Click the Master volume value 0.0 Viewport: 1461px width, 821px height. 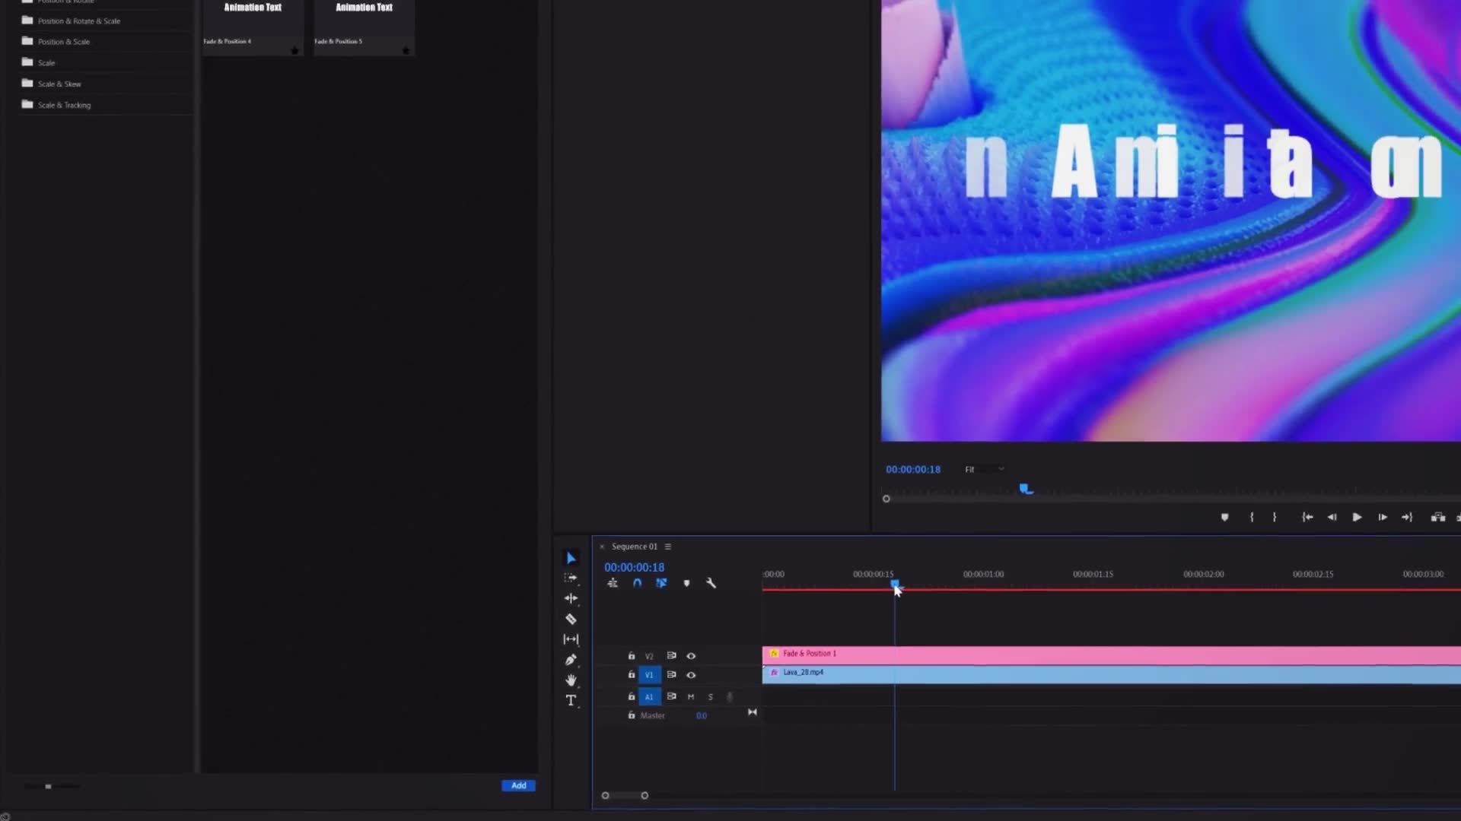pyautogui.click(x=702, y=716)
